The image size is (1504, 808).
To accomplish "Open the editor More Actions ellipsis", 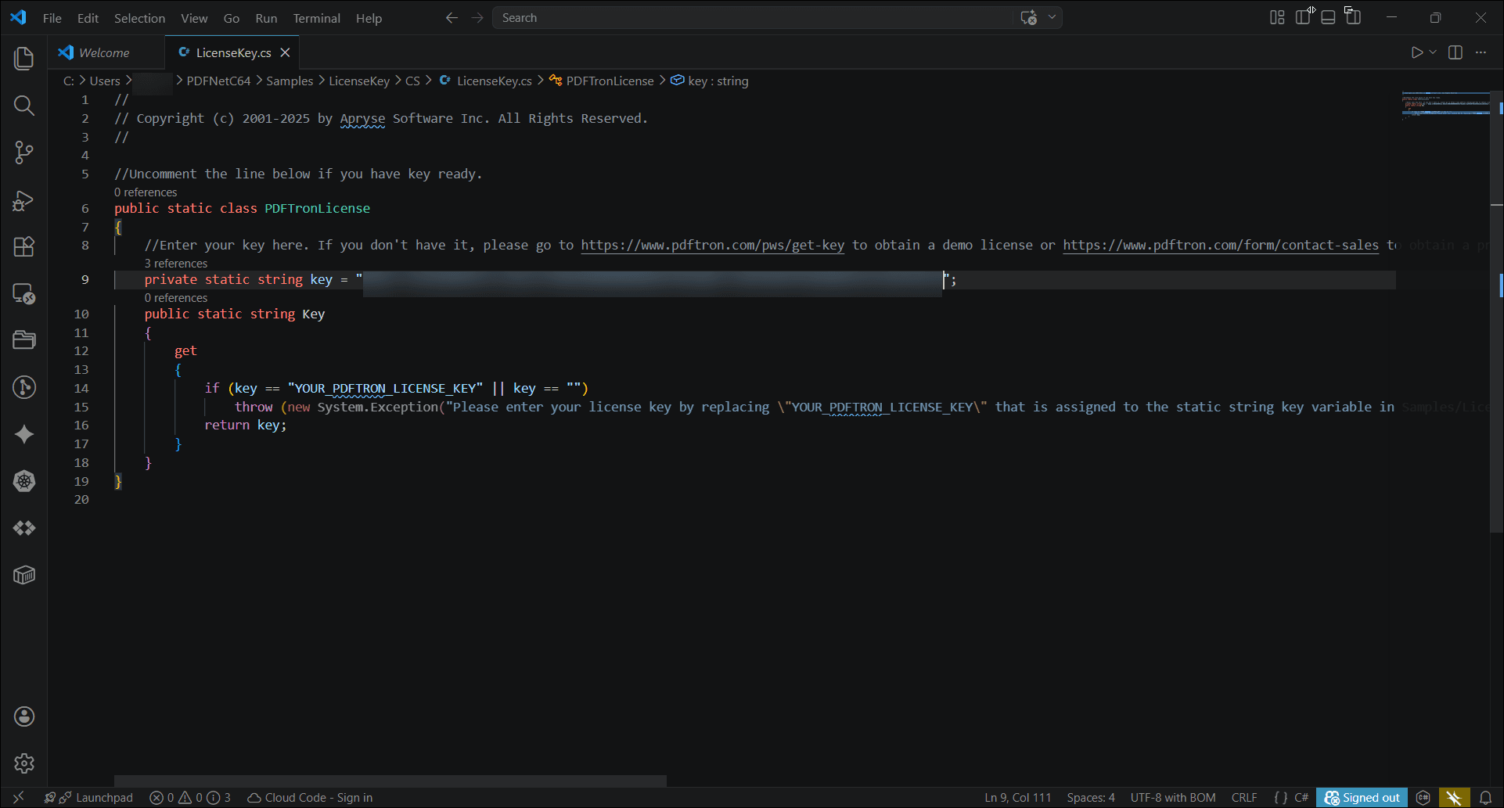I will (x=1481, y=52).
